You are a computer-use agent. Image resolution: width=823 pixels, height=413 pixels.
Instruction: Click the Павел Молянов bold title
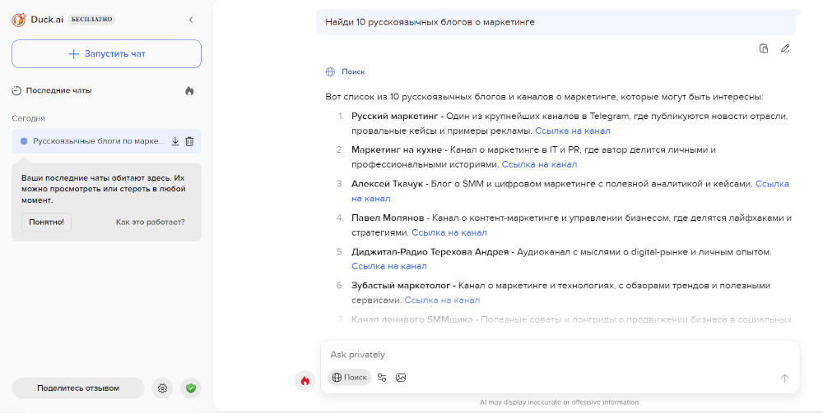tap(388, 218)
